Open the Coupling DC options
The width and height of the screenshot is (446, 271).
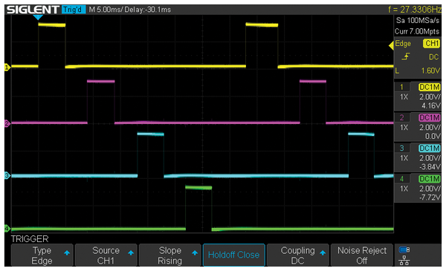[298, 255]
